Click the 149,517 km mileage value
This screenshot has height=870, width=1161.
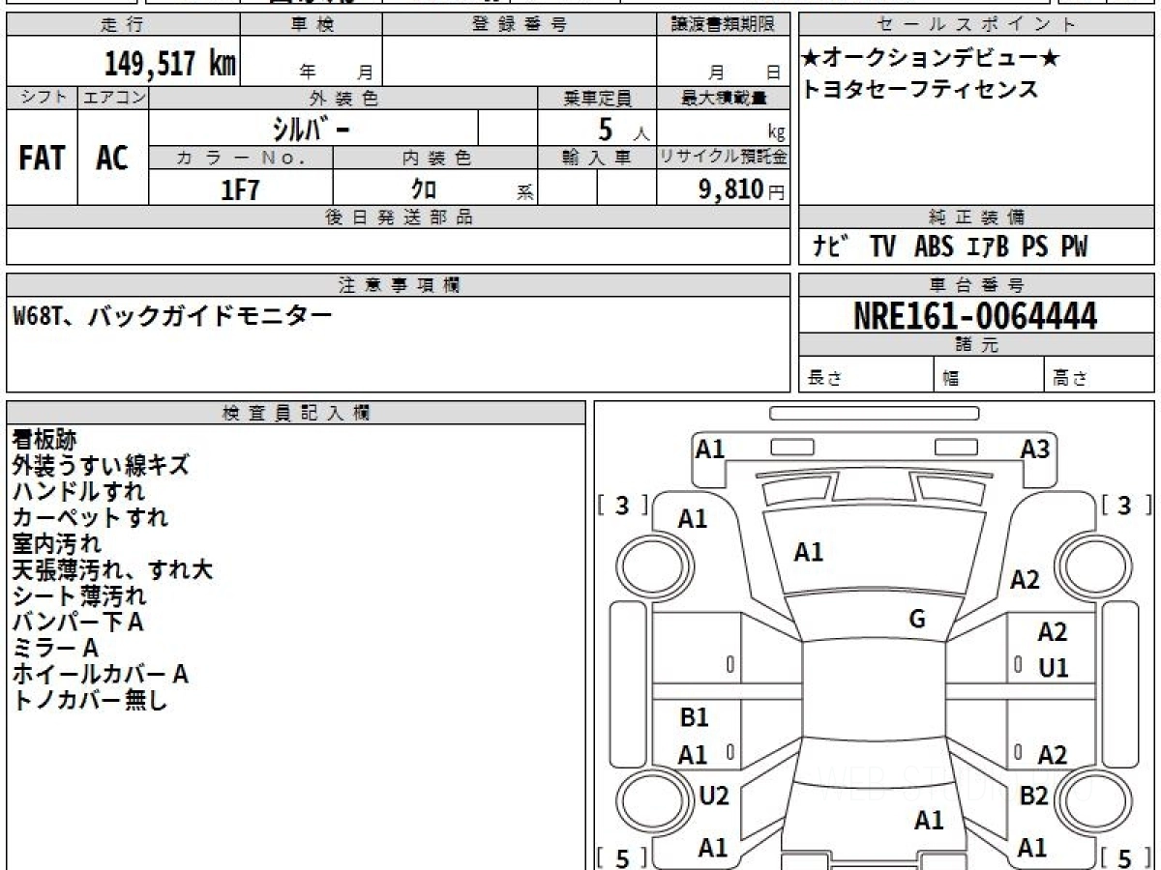click(x=169, y=64)
